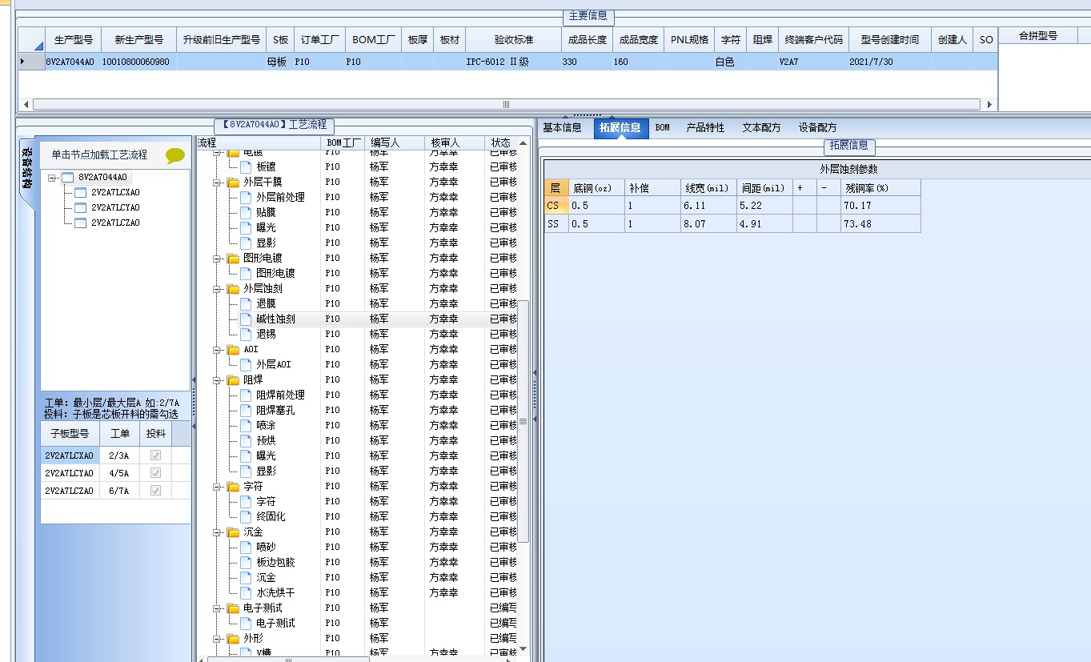Click the folder icon of 外形 group

tap(233, 638)
